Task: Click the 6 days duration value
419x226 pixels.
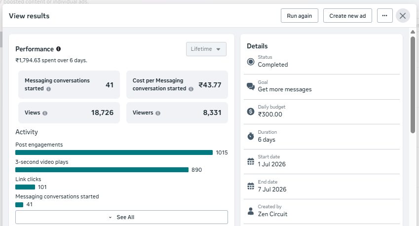Action: pos(267,140)
